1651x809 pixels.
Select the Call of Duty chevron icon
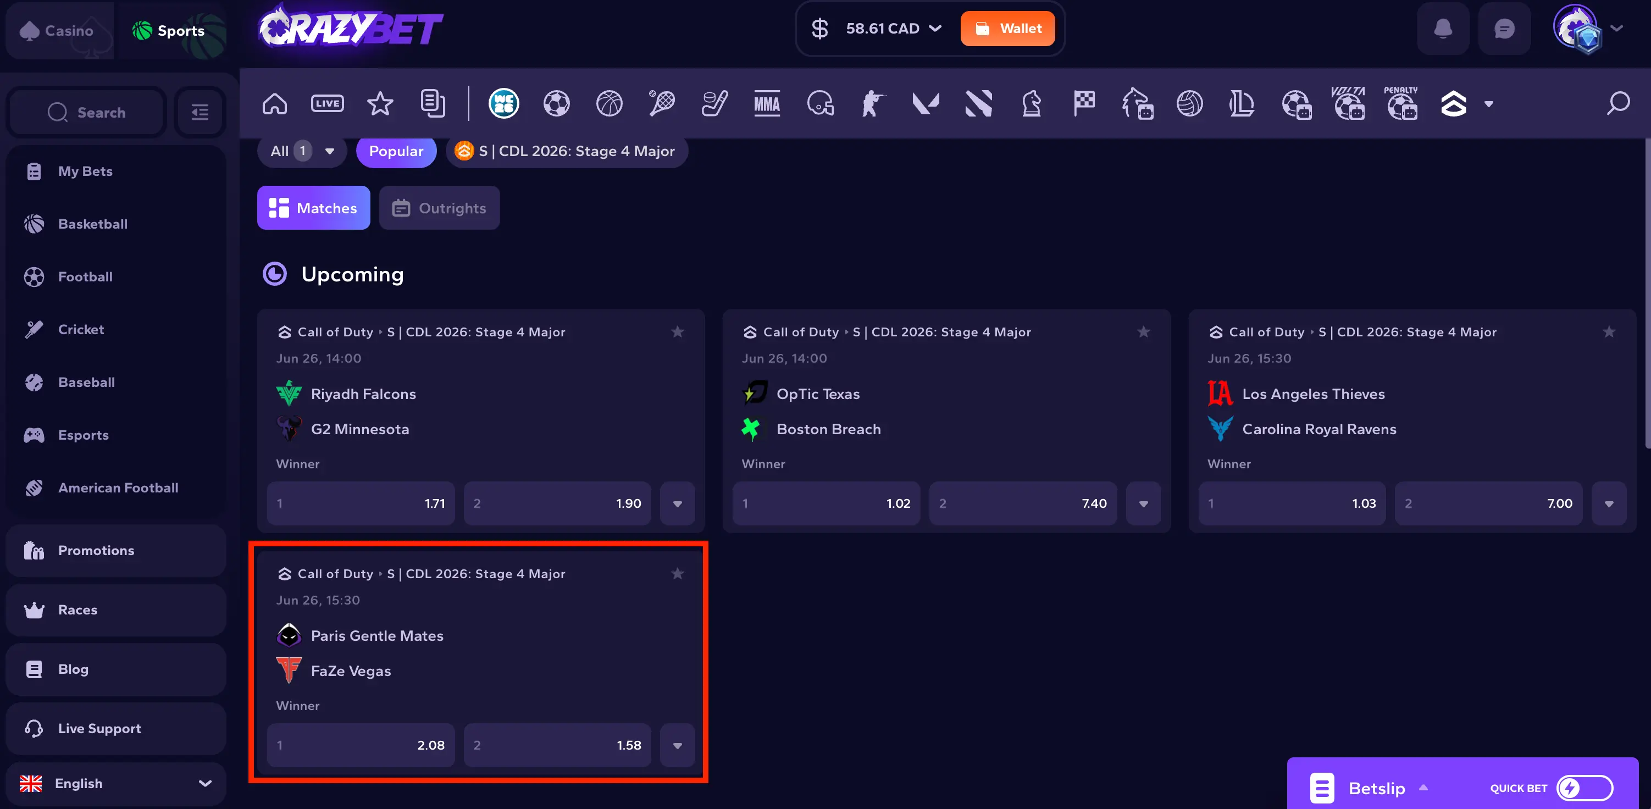pyautogui.click(x=1454, y=103)
